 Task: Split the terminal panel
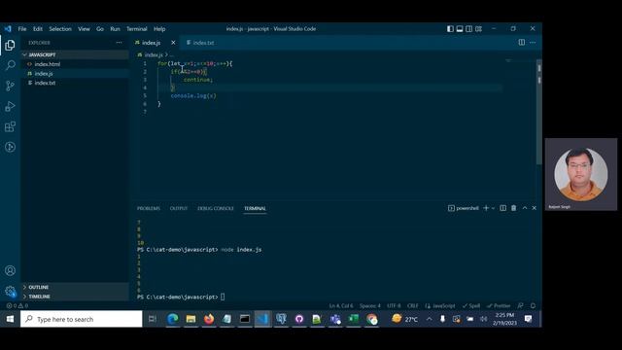pos(503,208)
